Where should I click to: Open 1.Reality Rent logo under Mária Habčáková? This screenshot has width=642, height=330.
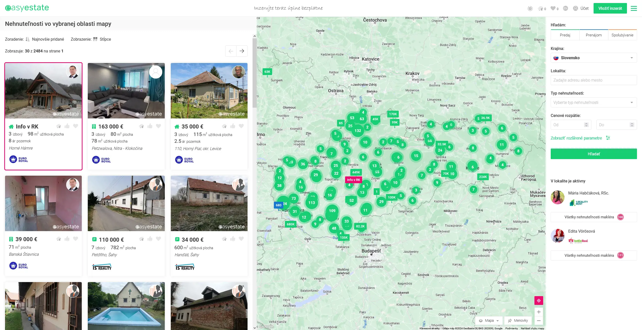tap(579, 202)
